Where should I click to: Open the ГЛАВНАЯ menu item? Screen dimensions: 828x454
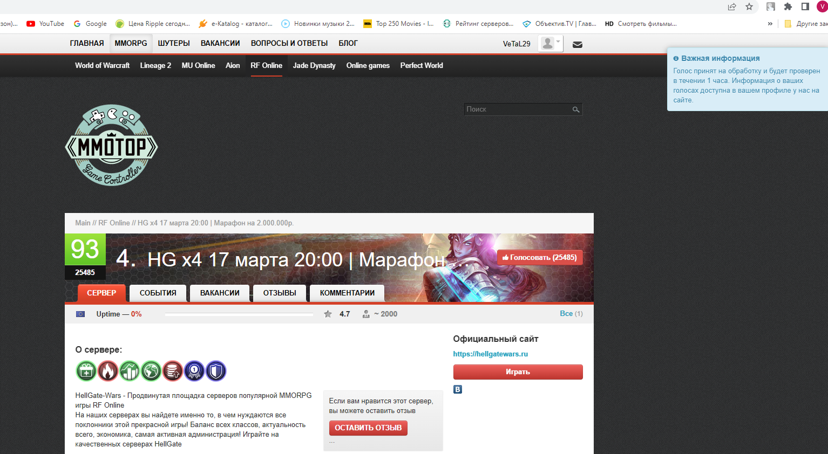[87, 43]
